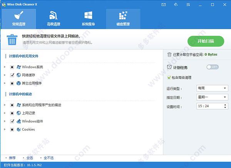Open the 系统瘦身 tab
The height and width of the screenshot is (168, 231).
point(88,19)
